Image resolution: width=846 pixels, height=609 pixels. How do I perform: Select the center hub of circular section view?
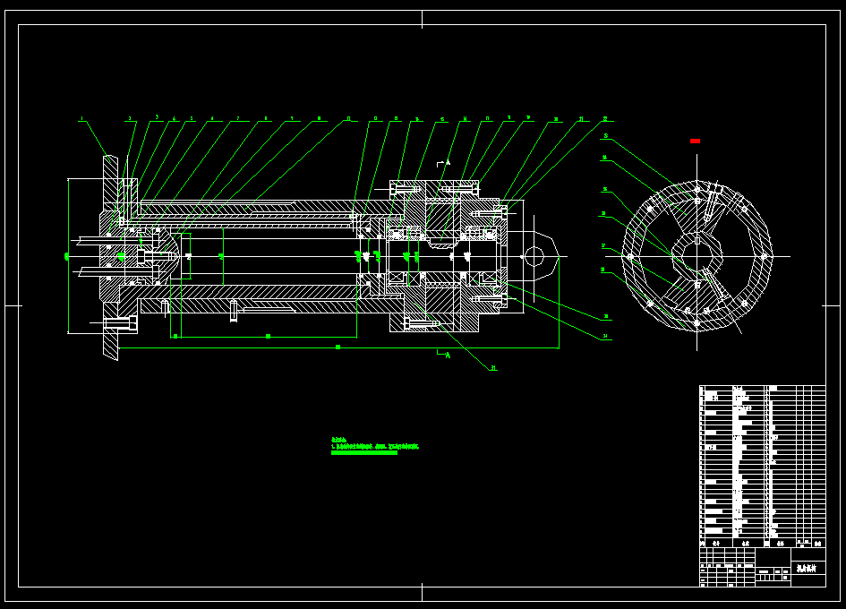[x=697, y=256]
